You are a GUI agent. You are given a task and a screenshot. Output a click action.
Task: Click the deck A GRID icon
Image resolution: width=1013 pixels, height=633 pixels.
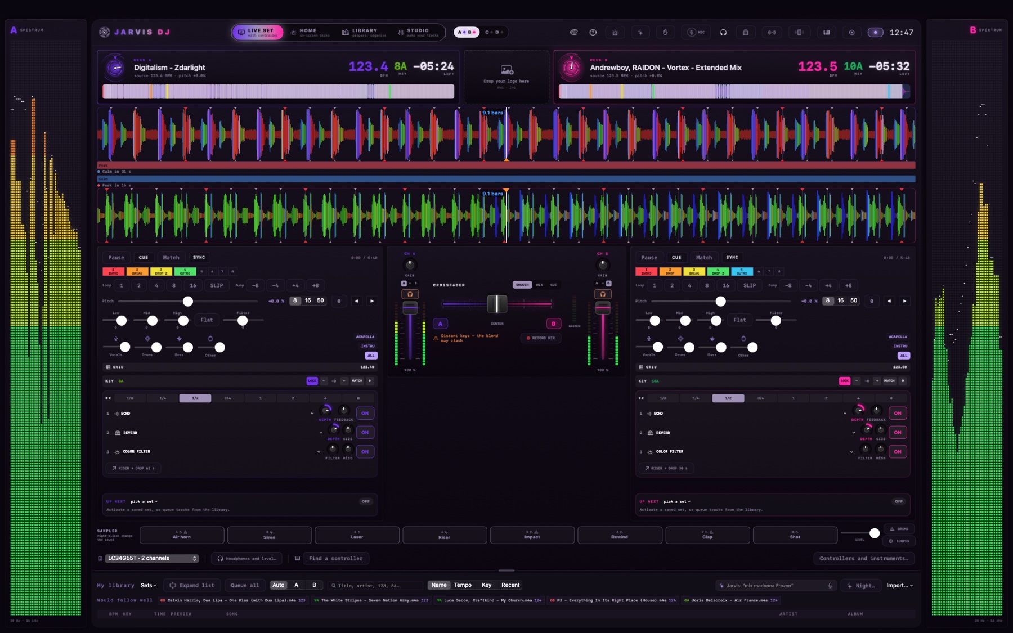[108, 367]
